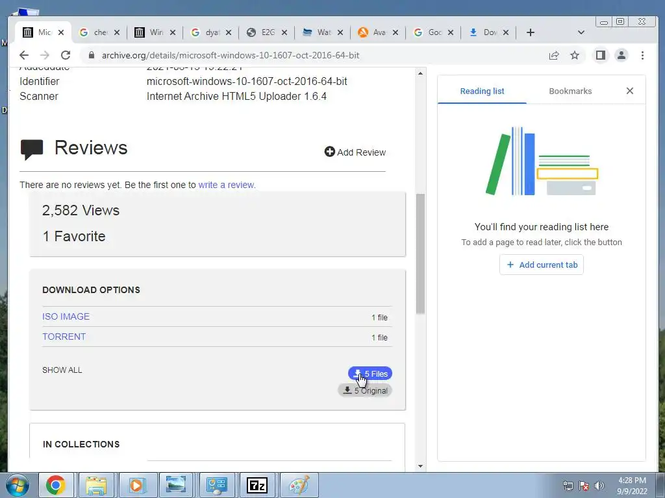Click the '5 Original' download button
Screen dimensions: 665x498
365,390
